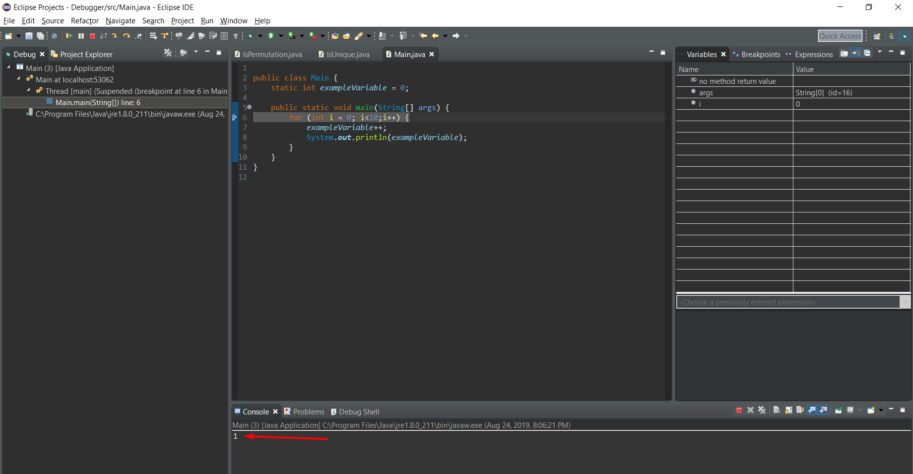Click the Debug bug launch button
This screenshot has height=474, width=913.
(x=251, y=36)
